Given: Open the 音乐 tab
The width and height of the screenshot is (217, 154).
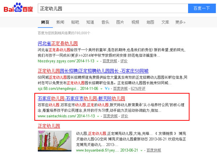Looking at the screenshot, I should [105, 22].
